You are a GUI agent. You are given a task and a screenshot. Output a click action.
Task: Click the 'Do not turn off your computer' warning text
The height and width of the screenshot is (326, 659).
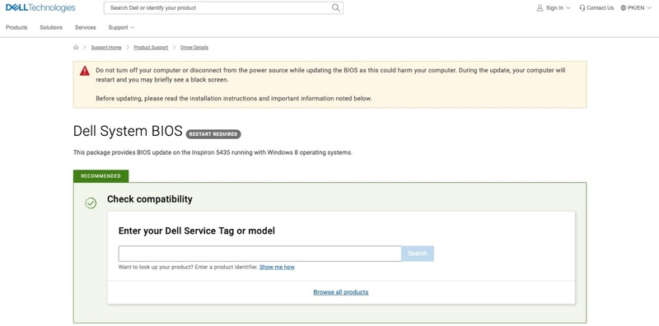(x=330, y=75)
